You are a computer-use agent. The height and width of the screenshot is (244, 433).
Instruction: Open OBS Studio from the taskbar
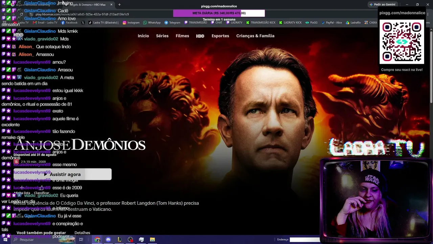click(x=130, y=240)
